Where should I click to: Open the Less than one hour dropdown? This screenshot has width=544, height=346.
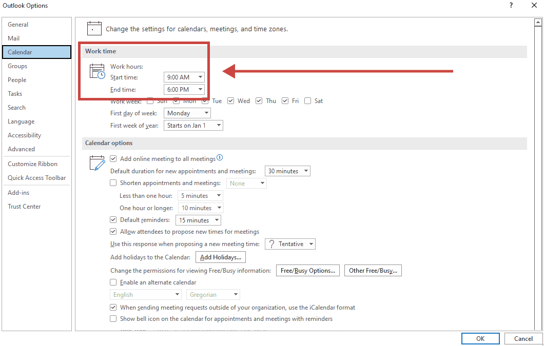click(x=200, y=196)
